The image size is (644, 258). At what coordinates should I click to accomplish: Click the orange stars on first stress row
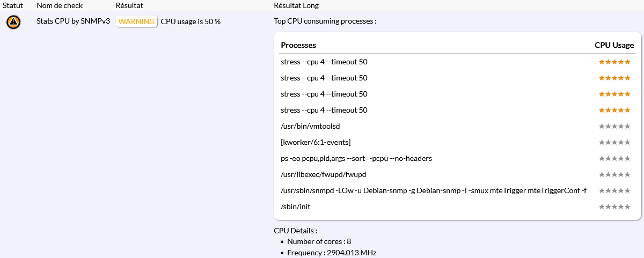pyautogui.click(x=614, y=62)
